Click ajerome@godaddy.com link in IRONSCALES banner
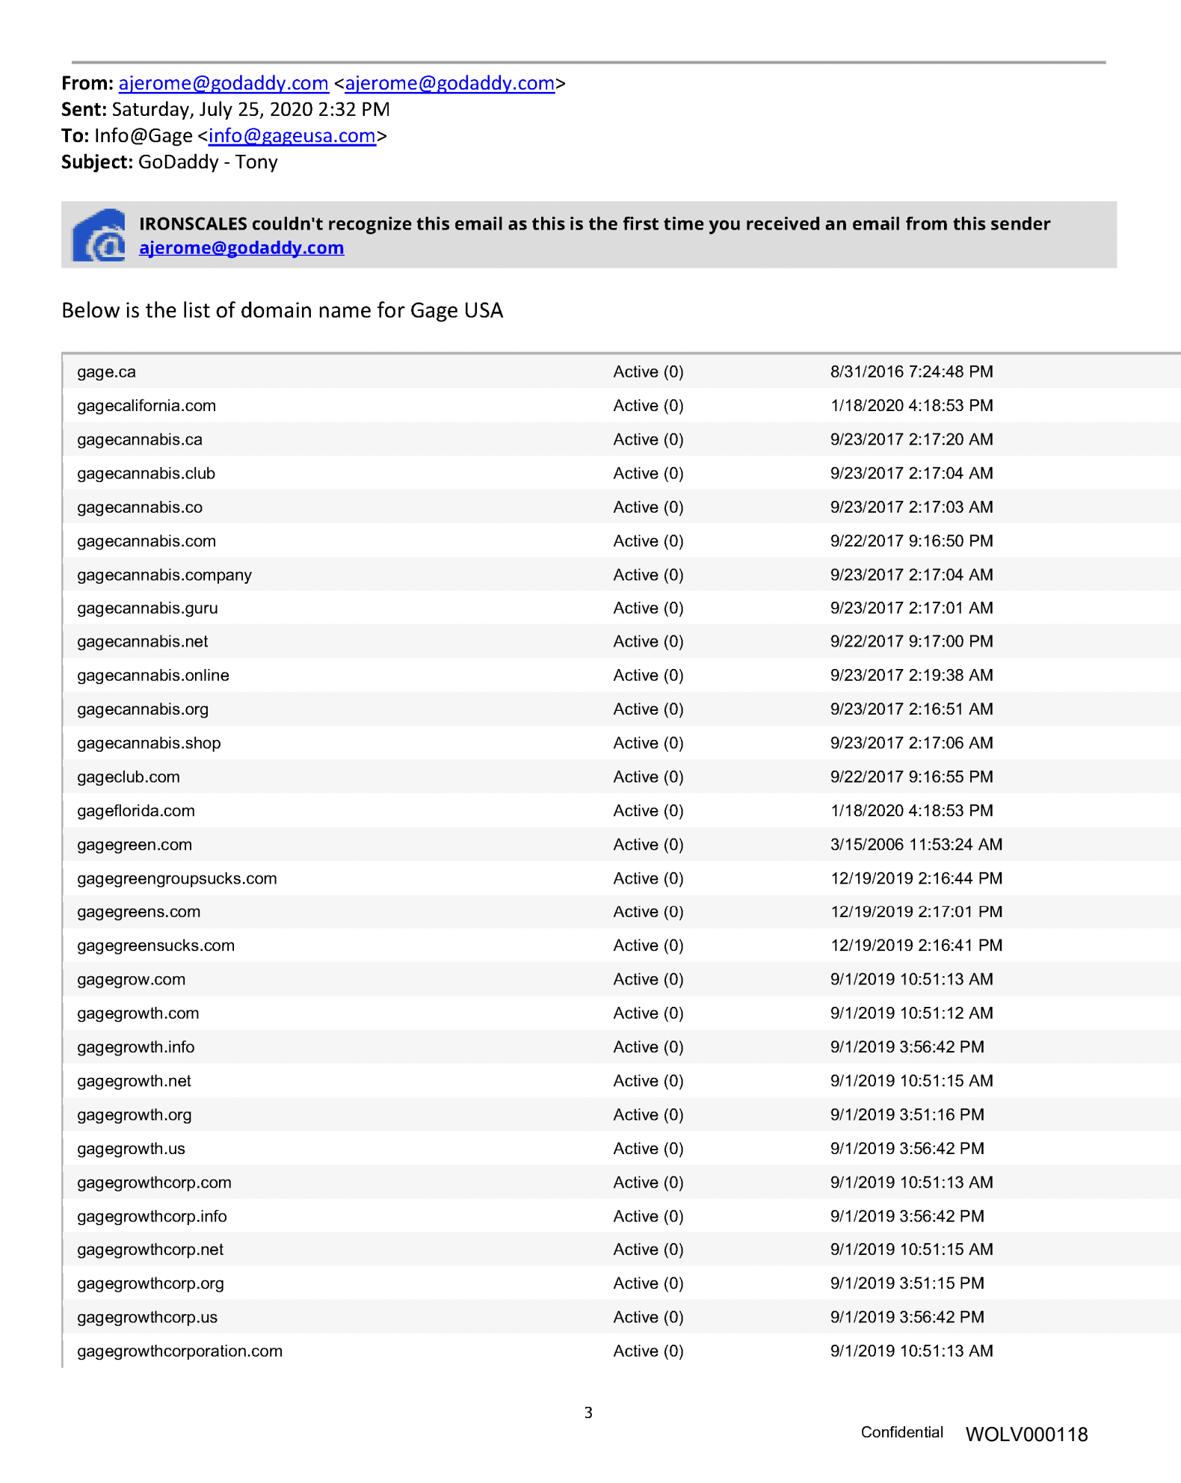The width and height of the screenshot is (1181, 1483). [x=241, y=248]
